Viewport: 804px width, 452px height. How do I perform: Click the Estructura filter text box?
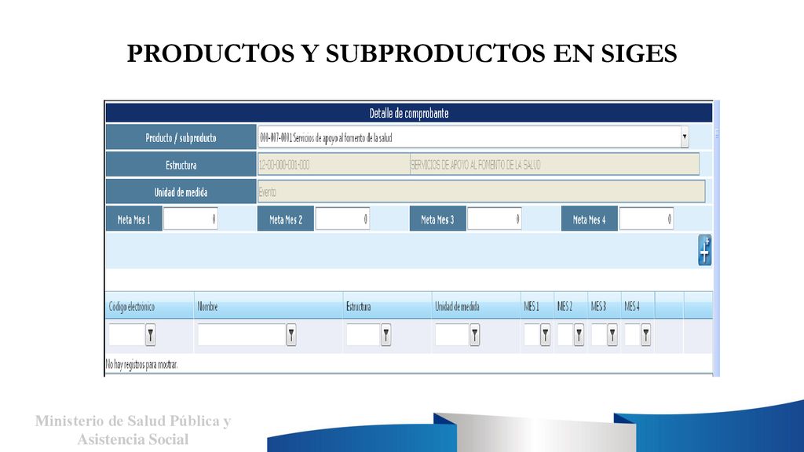point(364,335)
